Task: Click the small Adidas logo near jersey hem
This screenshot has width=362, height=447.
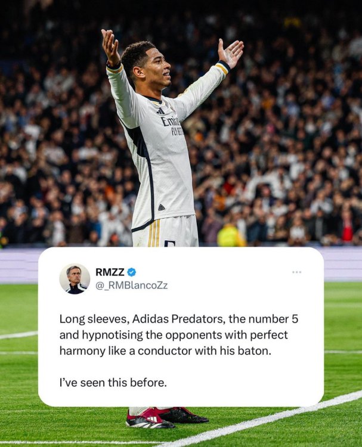Action: click(162, 207)
